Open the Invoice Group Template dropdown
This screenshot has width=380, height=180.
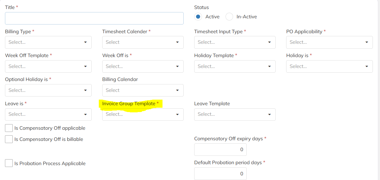pos(143,114)
